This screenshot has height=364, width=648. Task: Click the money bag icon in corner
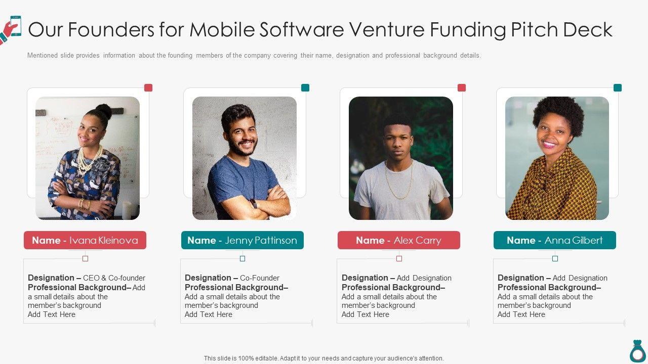click(638, 350)
